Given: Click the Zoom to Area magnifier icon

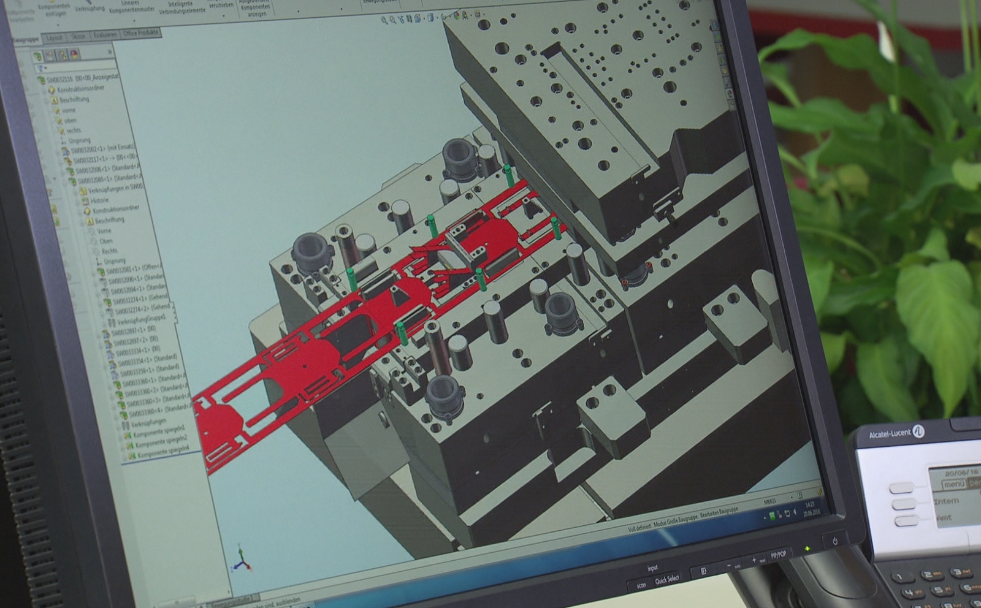Looking at the screenshot, I should coord(393,20).
